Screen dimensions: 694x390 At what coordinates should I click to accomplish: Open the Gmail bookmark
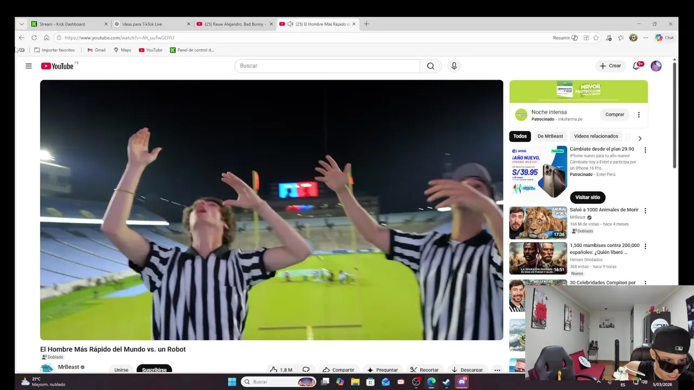pos(97,50)
